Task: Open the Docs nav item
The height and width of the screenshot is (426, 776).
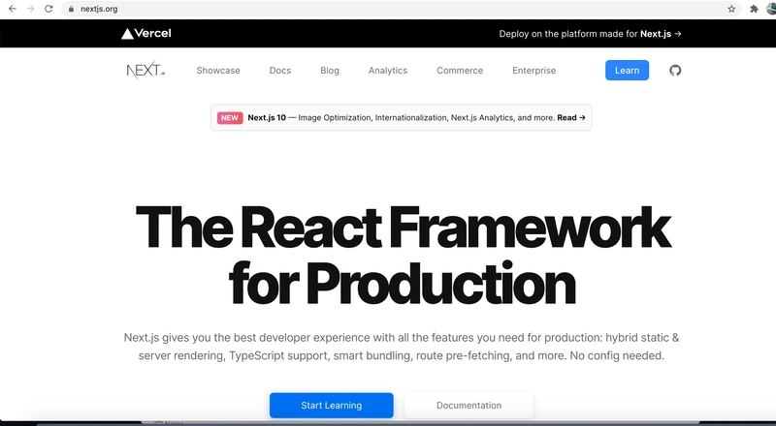Action: coord(280,71)
